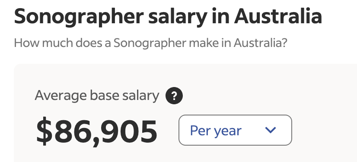Click the question mark help icon
Screen dimensions: 357x162
pos(174,96)
